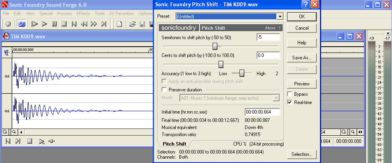Uncheck the Real-time checkbox
392x163 pixels.
click(290, 102)
